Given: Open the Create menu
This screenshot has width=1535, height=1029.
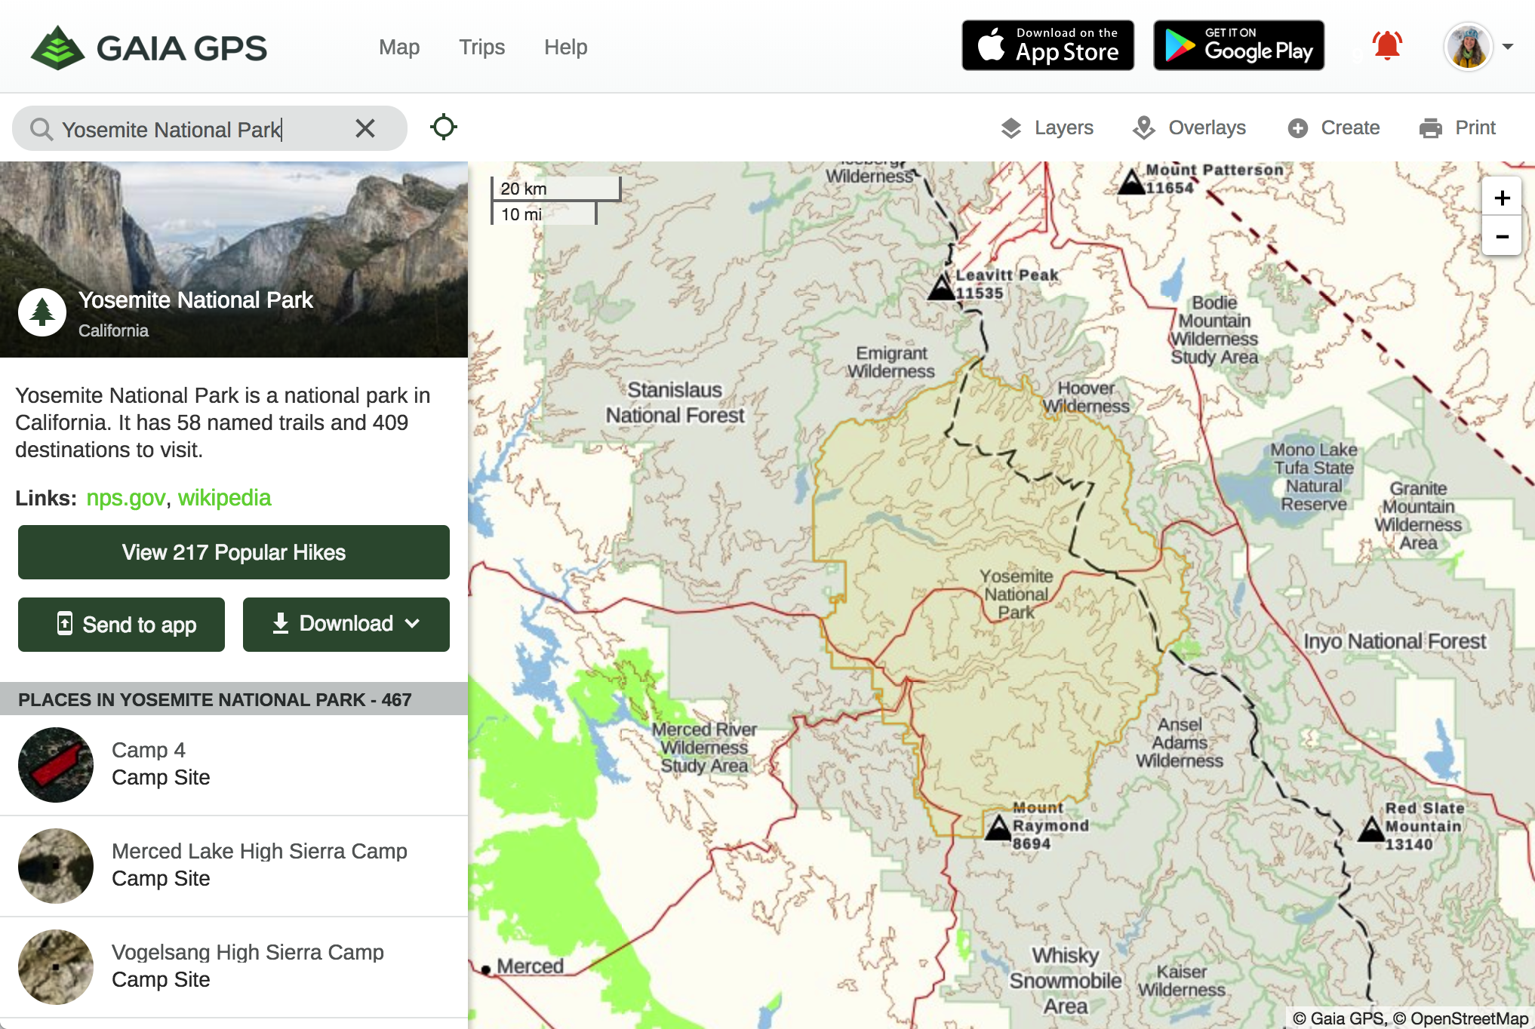Looking at the screenshot, I should [x=1334, y=127].
